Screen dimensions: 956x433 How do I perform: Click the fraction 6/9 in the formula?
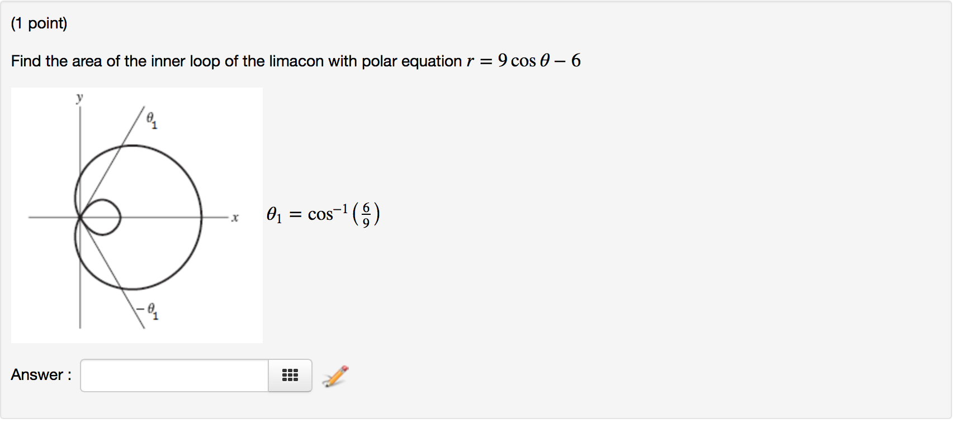tap(366, 215)
